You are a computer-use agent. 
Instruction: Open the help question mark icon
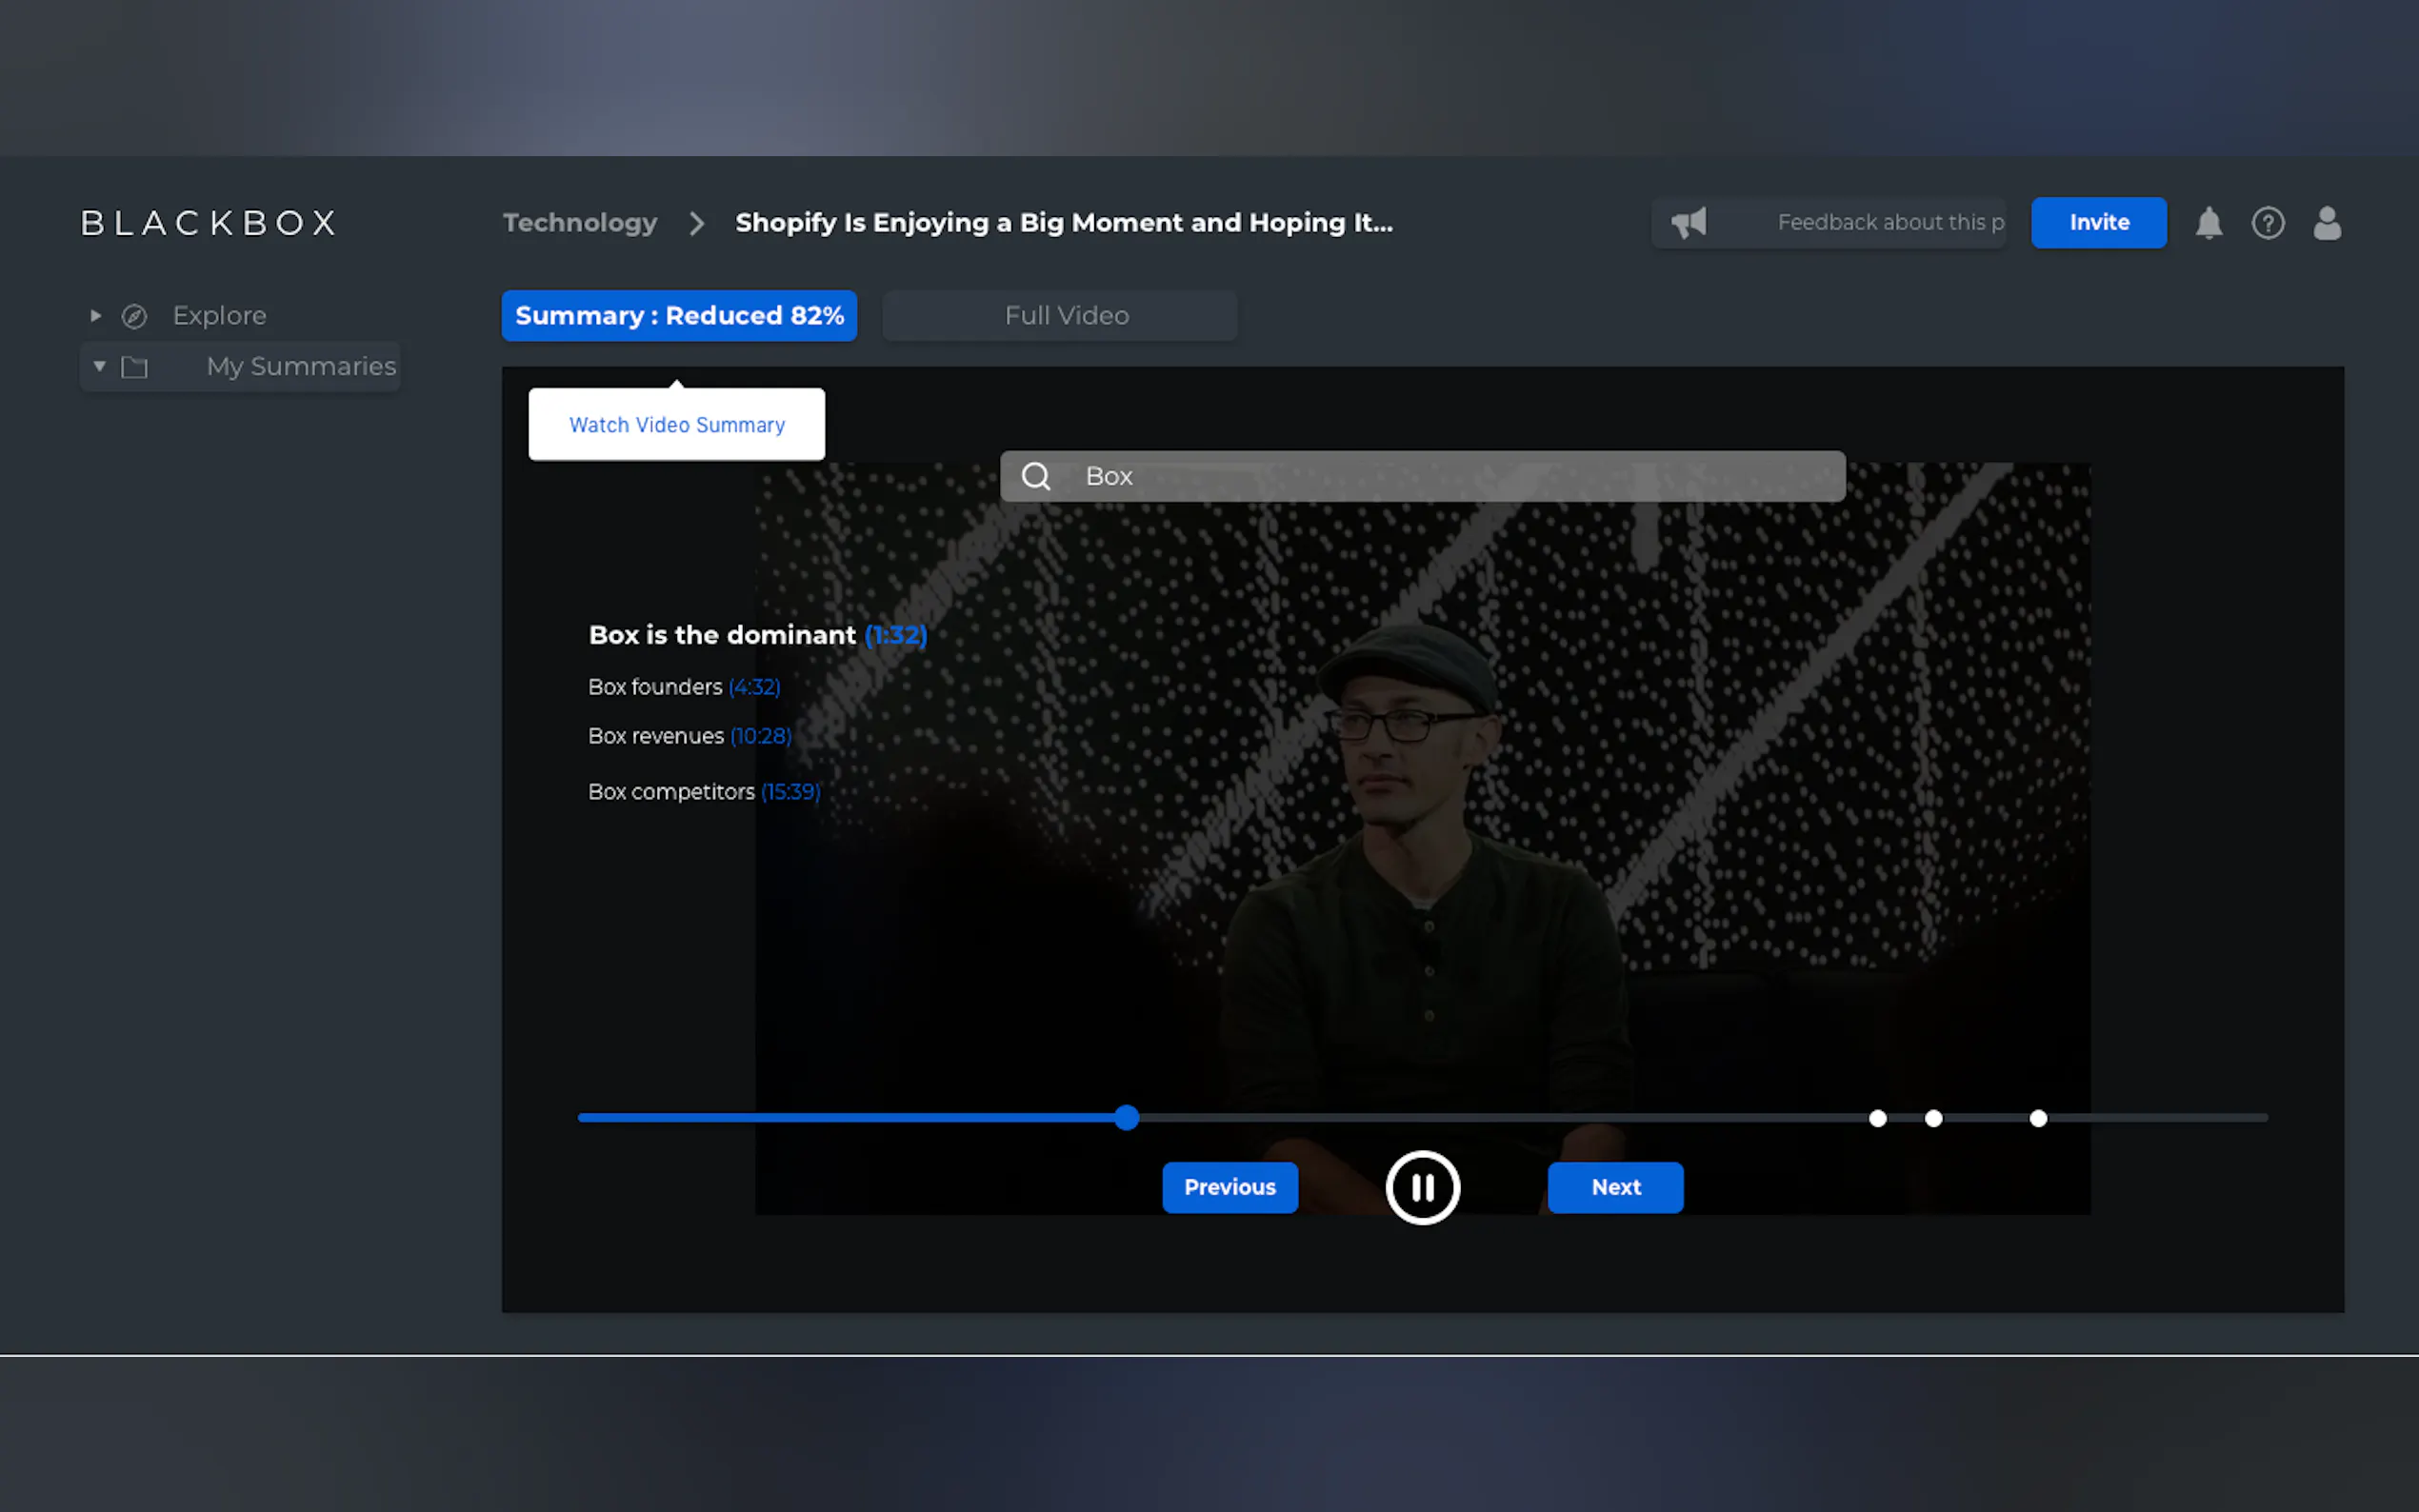tap(2267, 222)
